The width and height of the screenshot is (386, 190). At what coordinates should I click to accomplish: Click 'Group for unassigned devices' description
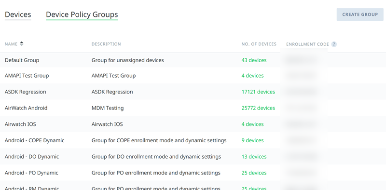[127, 60]
